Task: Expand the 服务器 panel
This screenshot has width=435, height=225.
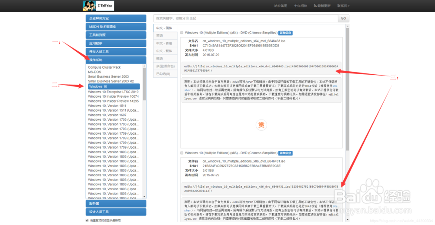Action: click(116, 204)
